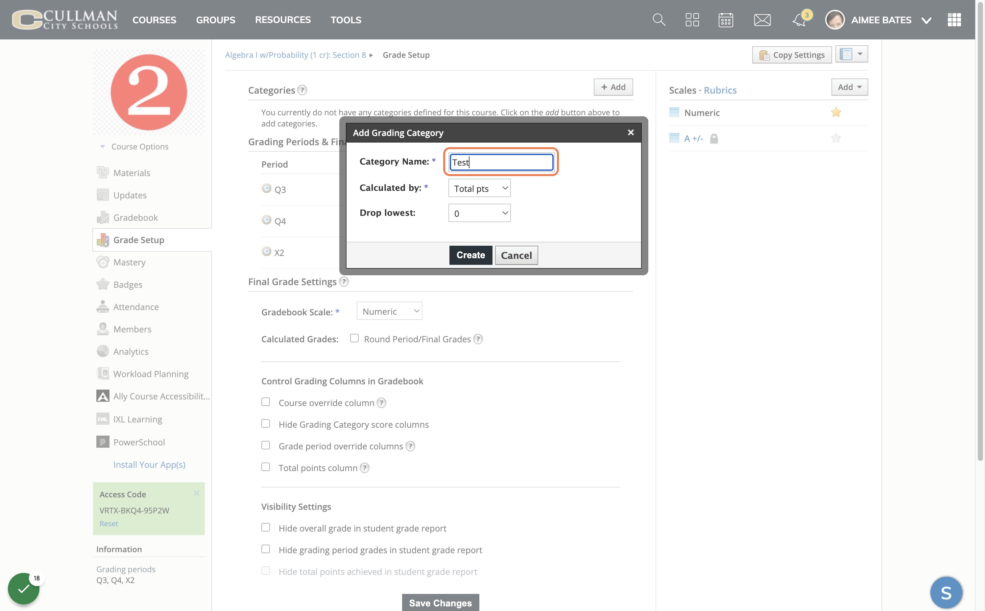Screen dimensions: 985x611
Task: Check Hide Grading Category score columns
Action: (266, 423)
